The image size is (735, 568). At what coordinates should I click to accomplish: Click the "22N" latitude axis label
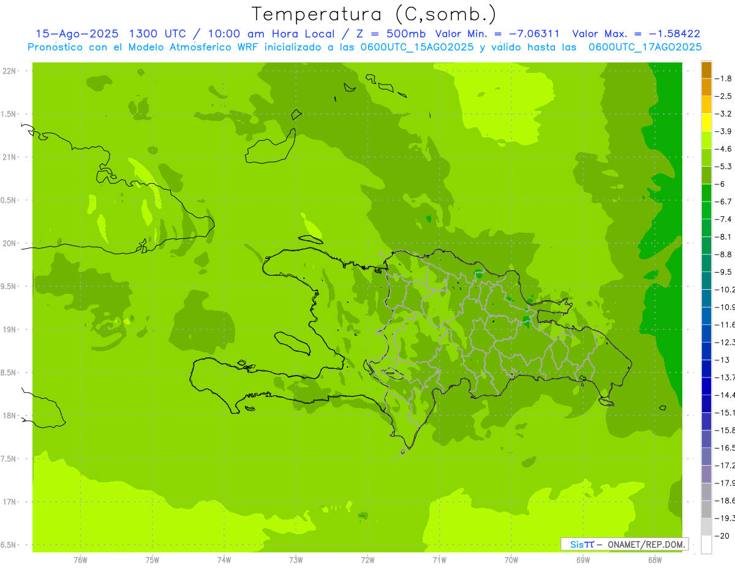(10, 71)
